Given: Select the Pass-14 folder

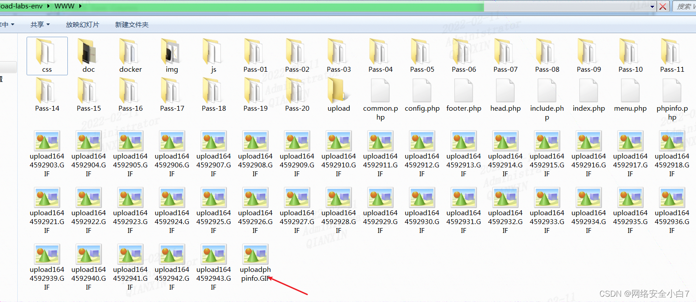Looking at the screenshot, I should pyautogui.click(x=47, y=95).
